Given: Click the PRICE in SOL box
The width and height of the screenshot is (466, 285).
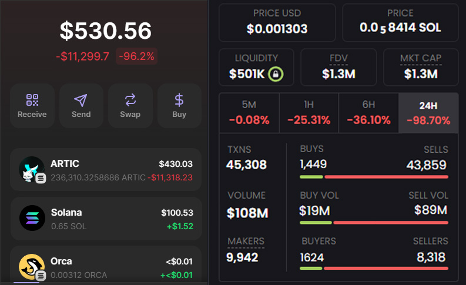Looking at the screenshot, I should pyautogui.click(x=400, y=22).
